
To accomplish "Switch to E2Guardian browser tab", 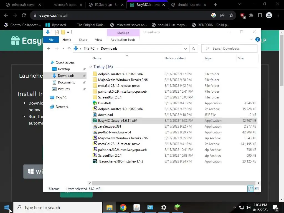I will point(106,5).
